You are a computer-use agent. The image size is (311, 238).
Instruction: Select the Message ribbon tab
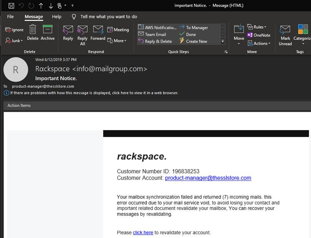click(34, 17)
